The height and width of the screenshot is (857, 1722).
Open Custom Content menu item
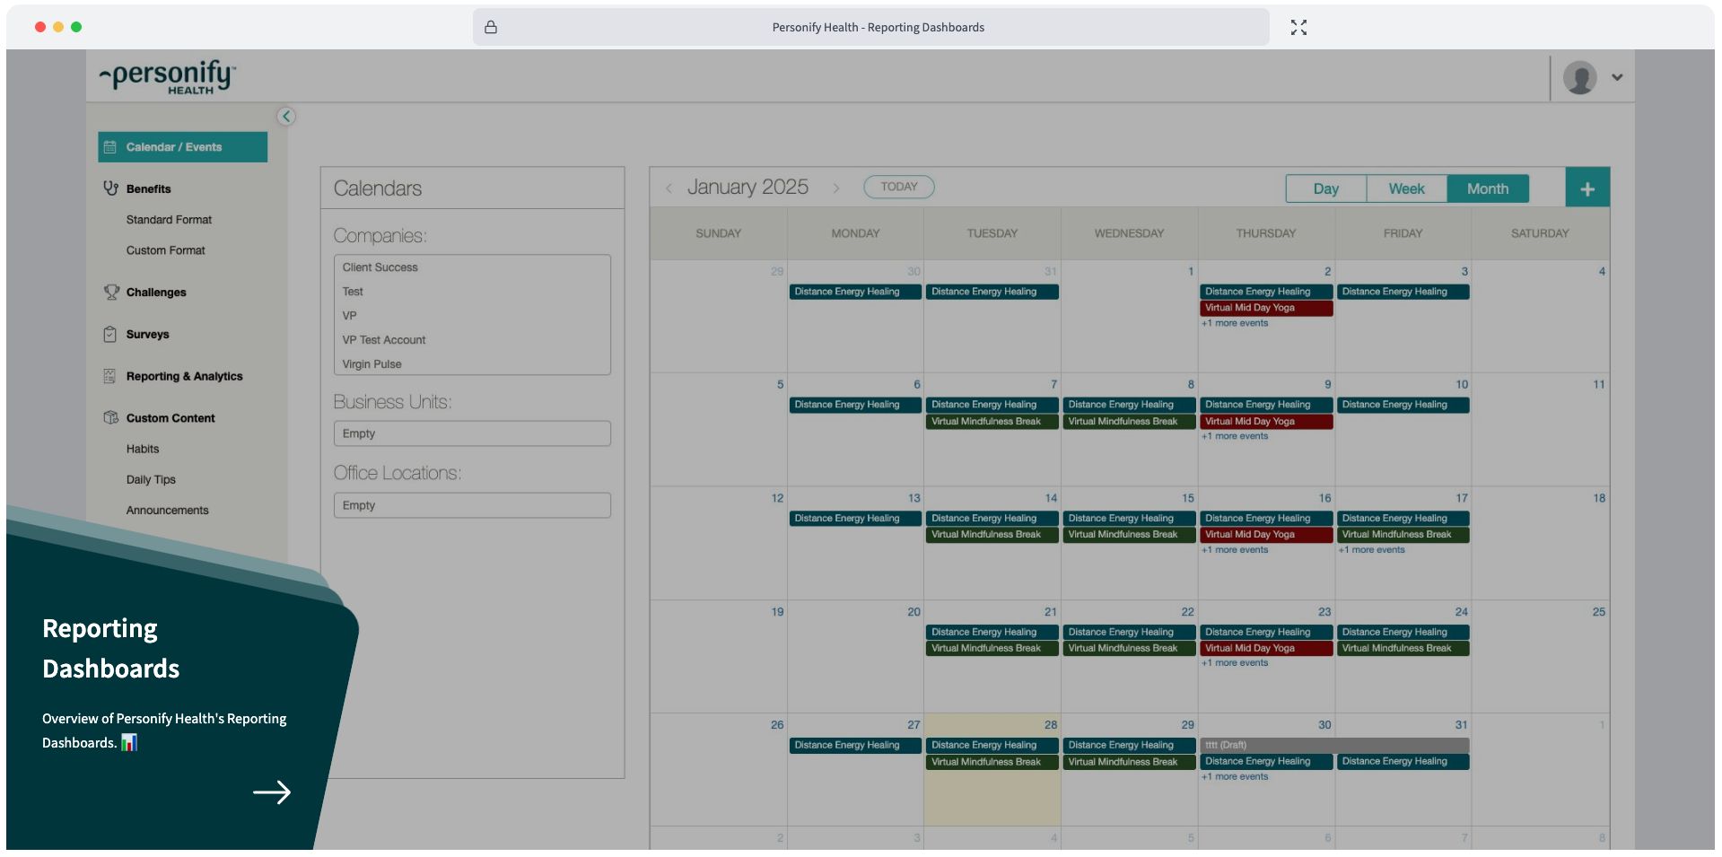(170, 418)
